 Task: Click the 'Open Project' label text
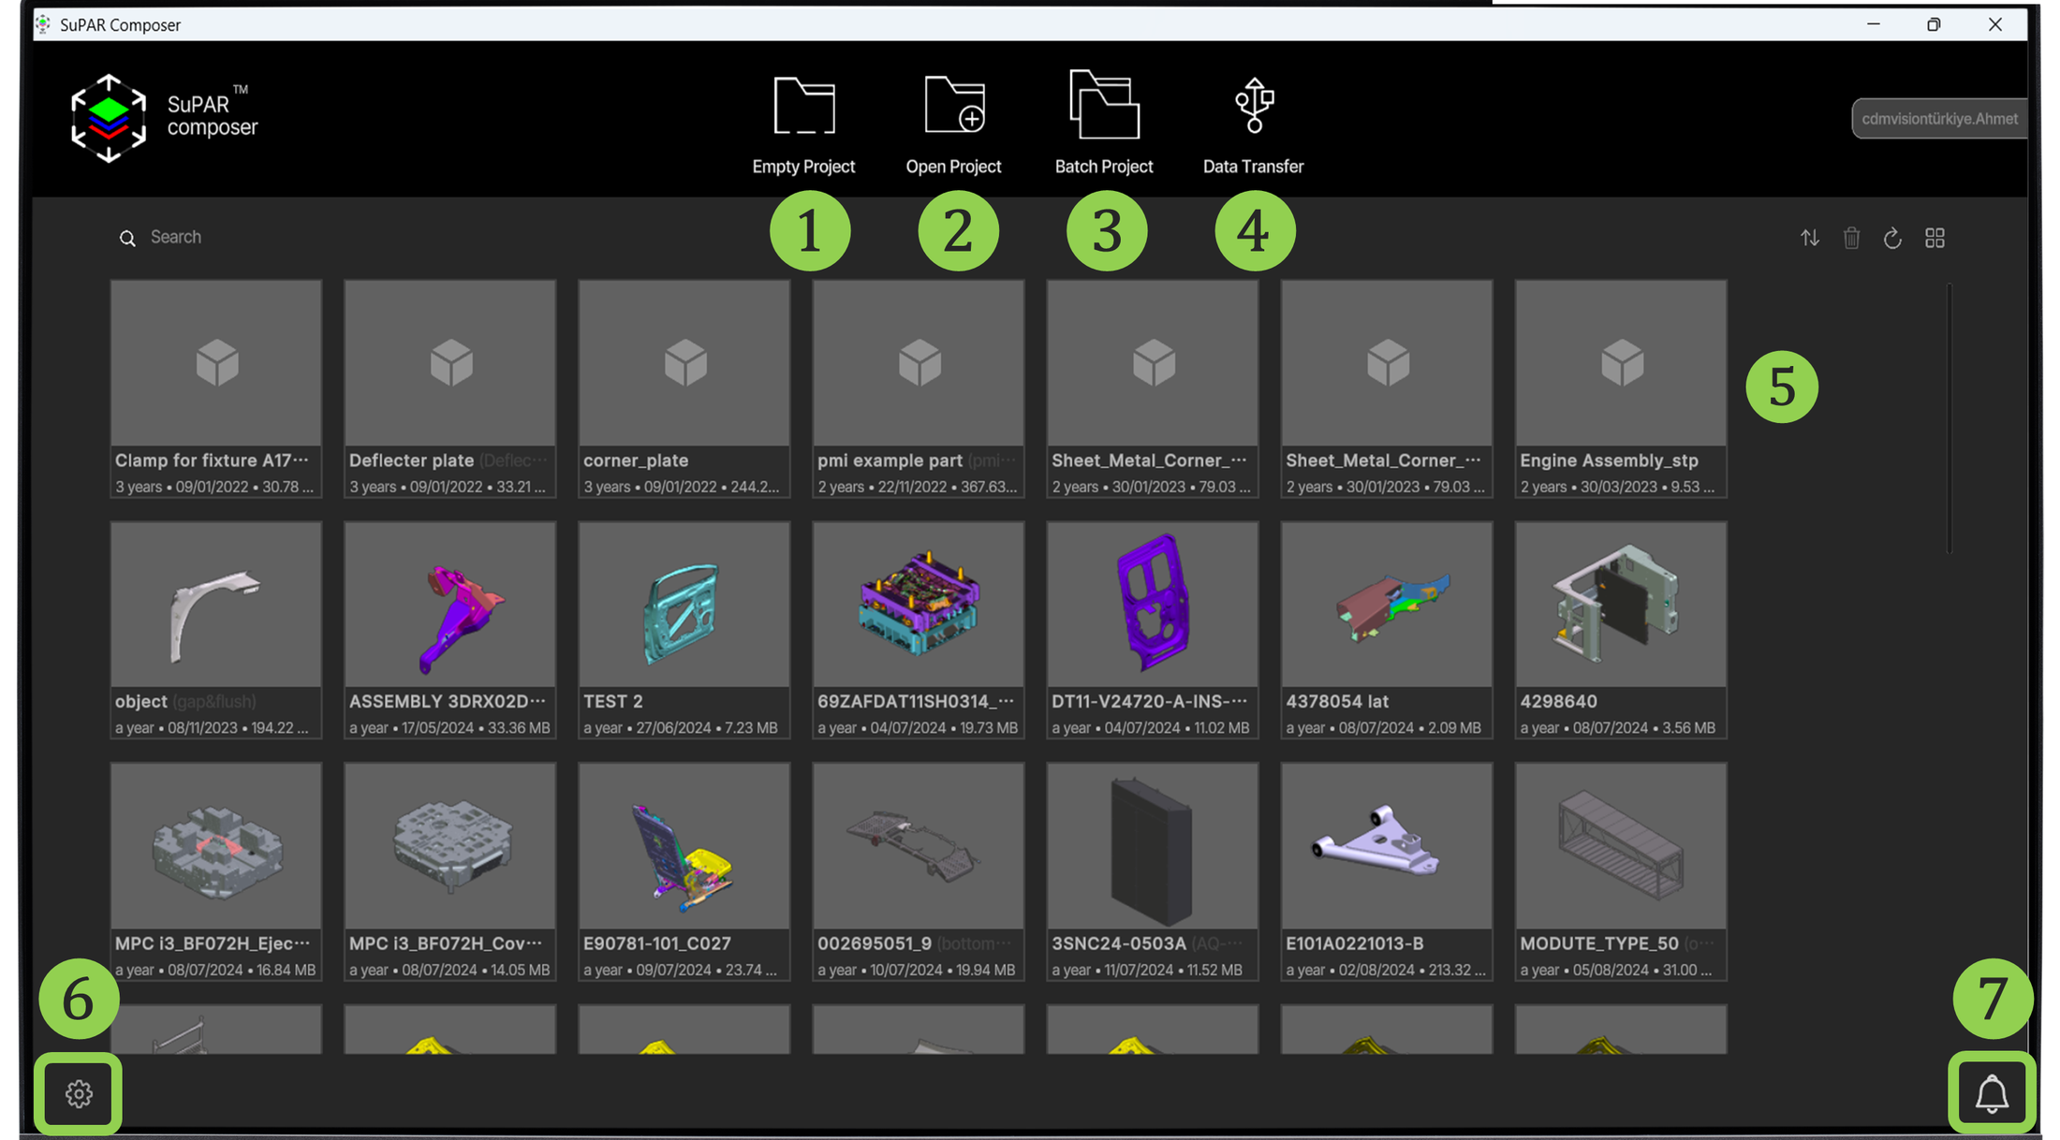coord(953,167)
